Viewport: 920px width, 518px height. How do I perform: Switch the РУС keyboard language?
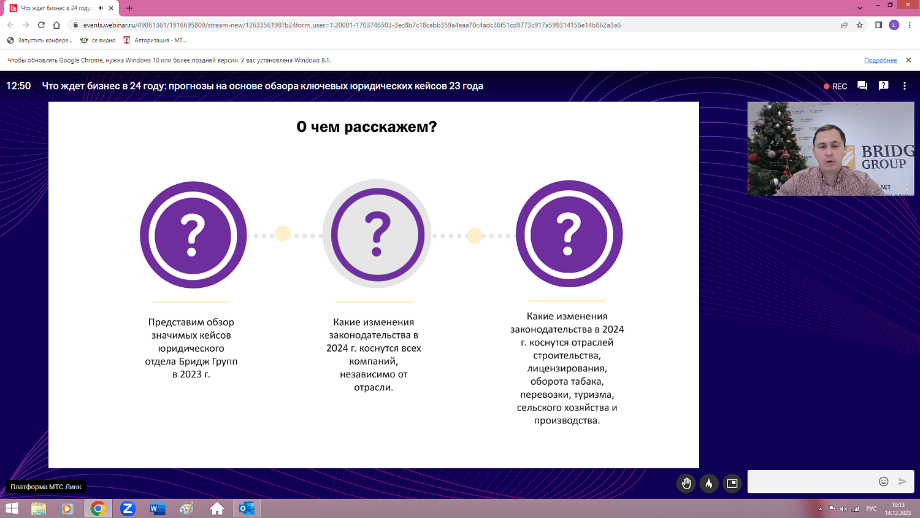872,509
